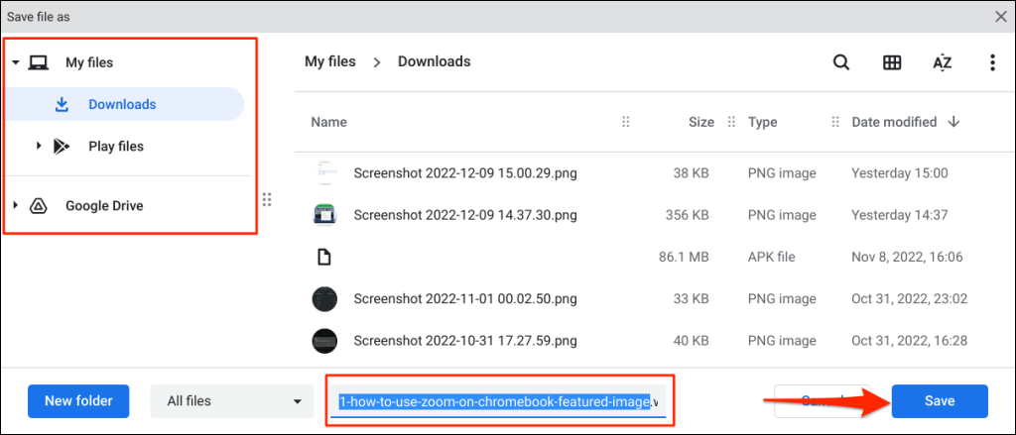Screen dimensions: 1016x435
Task: Close the Save file as dialog
Action: click(x=1000, y=16)
